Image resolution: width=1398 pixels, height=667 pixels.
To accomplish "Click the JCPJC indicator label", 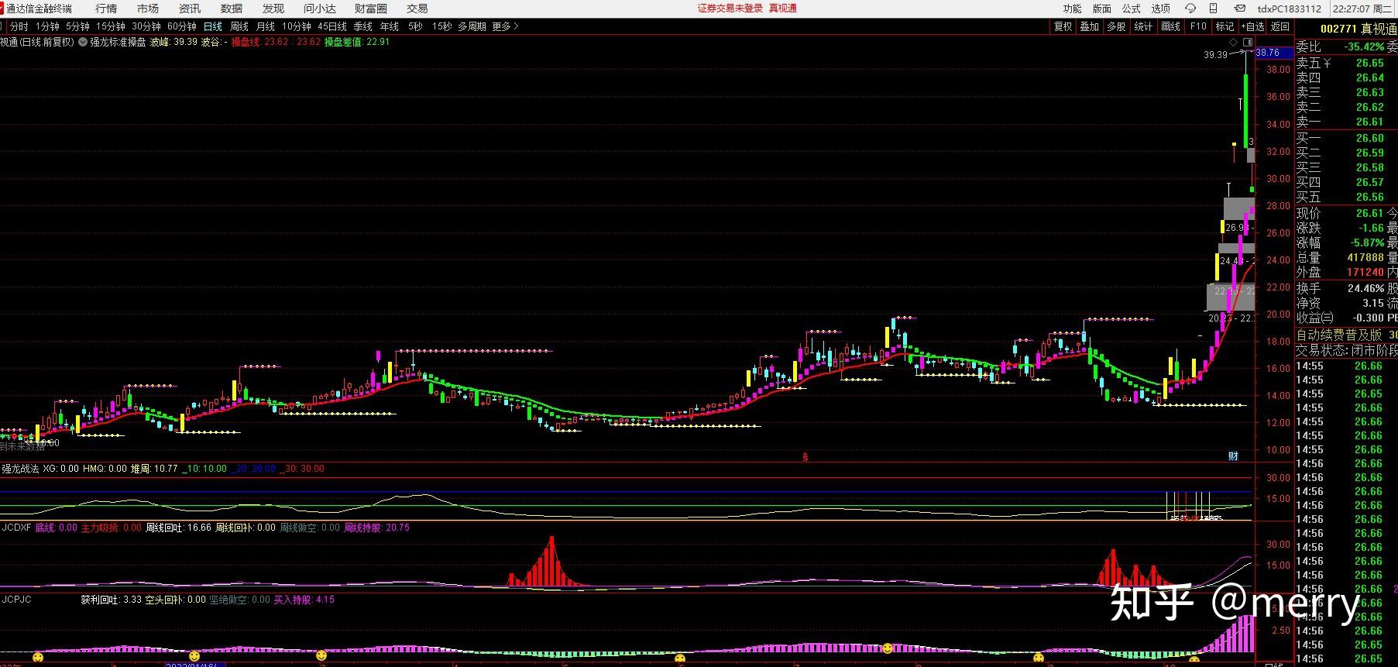I will (16, 600).
